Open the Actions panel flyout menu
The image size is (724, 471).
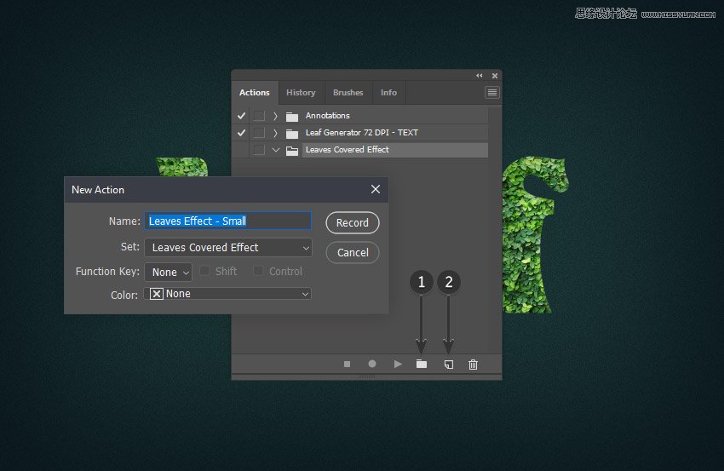coord(491,92)
